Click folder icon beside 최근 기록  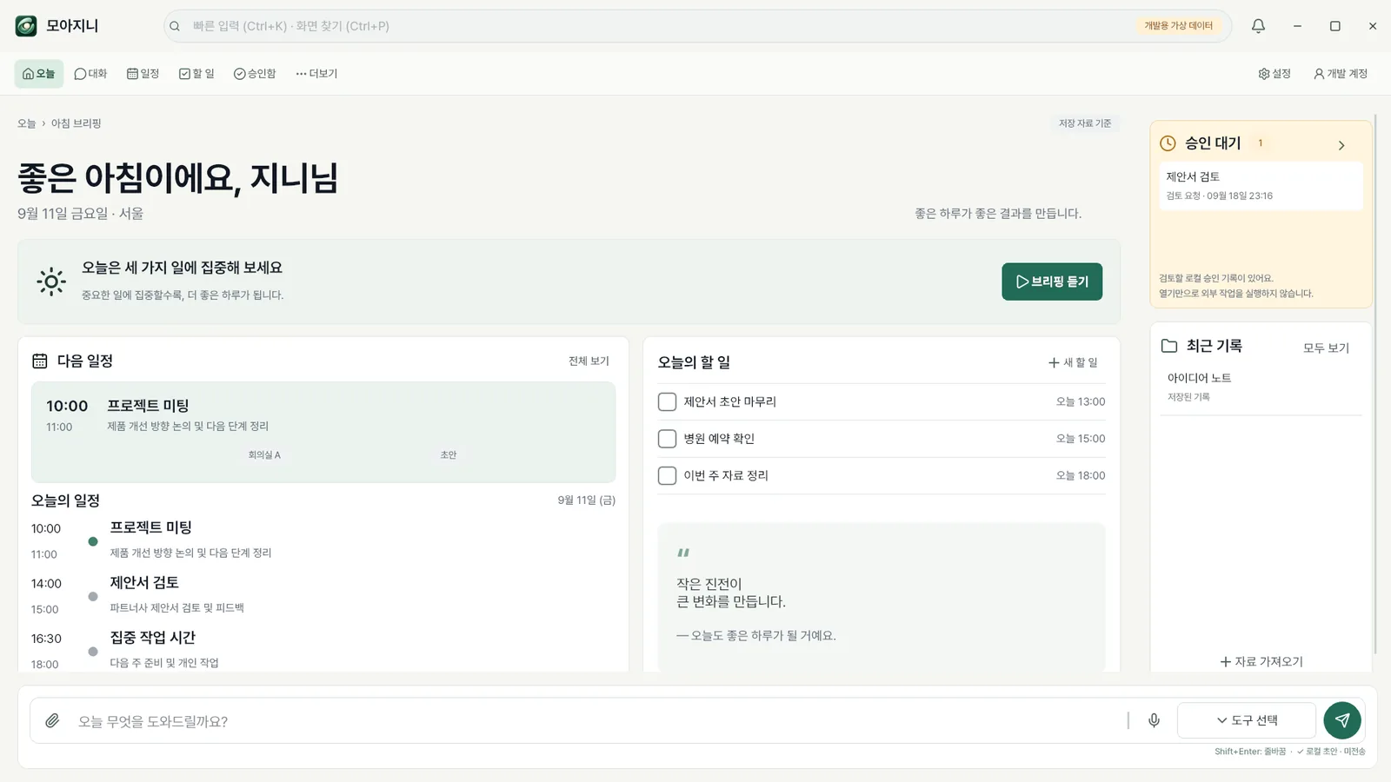click(x=1169, y=346)
